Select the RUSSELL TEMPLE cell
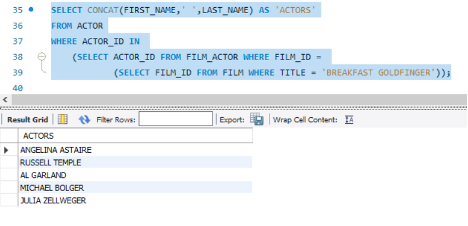This screenshot has height=226, width=468. tap(135, 162)
